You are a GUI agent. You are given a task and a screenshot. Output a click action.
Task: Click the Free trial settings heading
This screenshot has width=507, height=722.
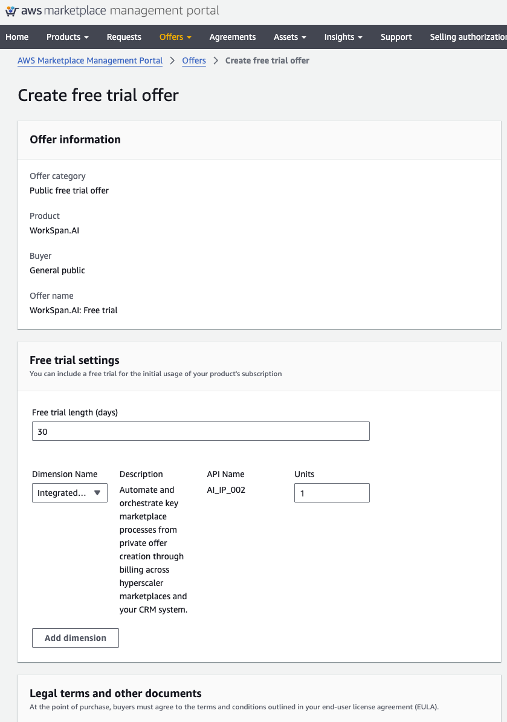click(74, 360)
